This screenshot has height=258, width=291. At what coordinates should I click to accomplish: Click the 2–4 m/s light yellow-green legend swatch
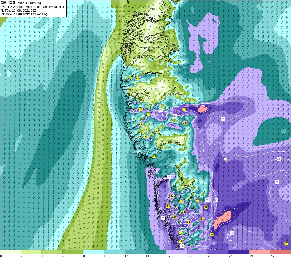pyautogui.click(x=31, y=252)
